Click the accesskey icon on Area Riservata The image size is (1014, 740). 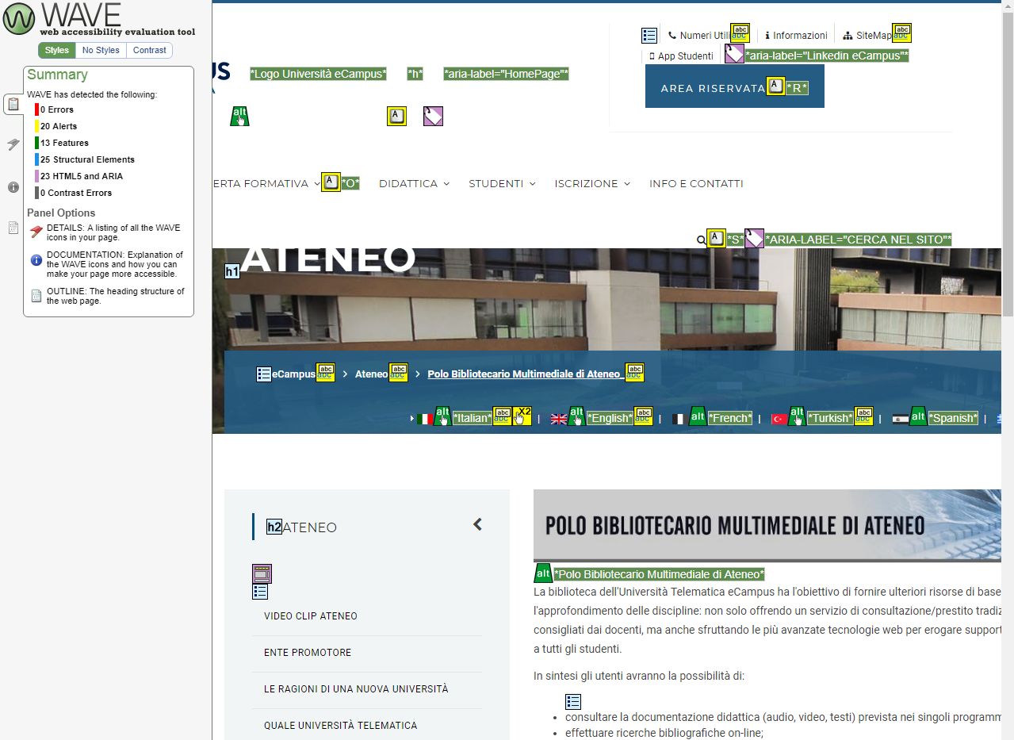click(775, 86)
